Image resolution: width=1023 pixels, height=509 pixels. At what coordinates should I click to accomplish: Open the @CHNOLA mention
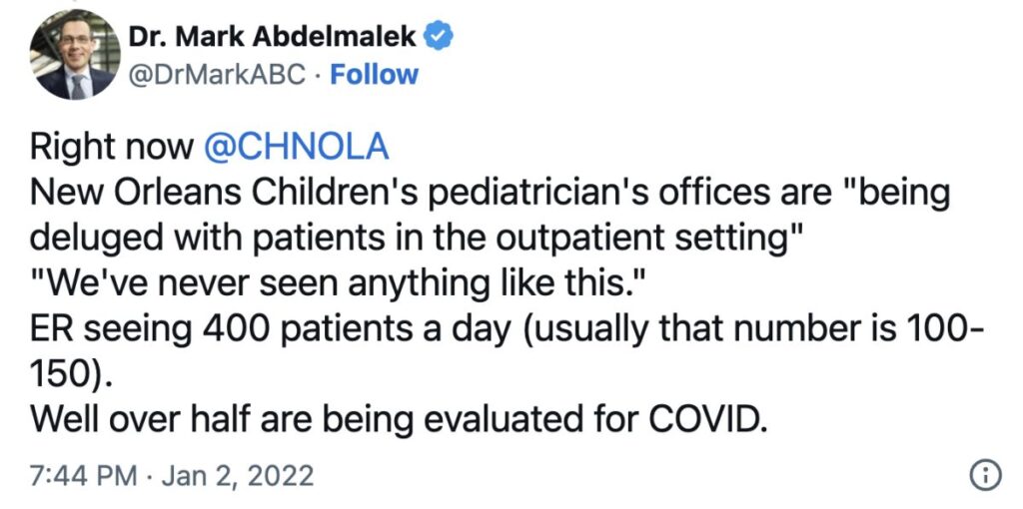coord(296,147)
